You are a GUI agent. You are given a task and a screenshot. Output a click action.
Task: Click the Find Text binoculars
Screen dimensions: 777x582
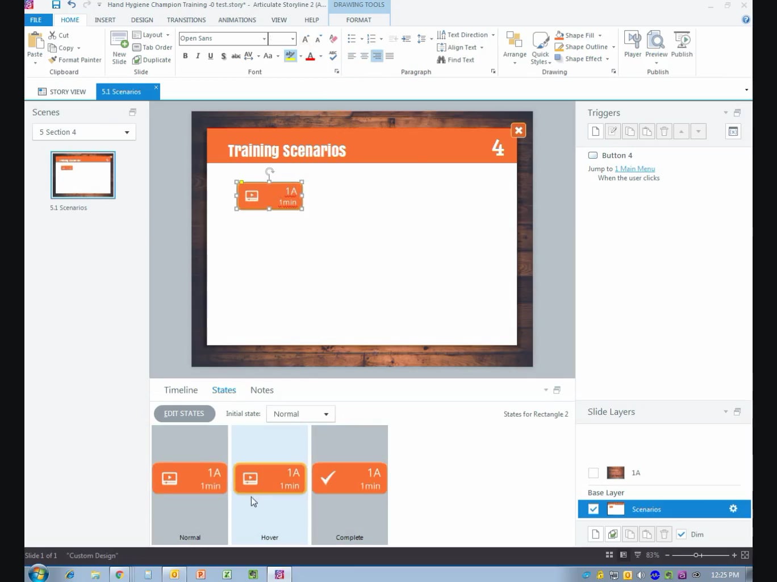click(456, 60)
